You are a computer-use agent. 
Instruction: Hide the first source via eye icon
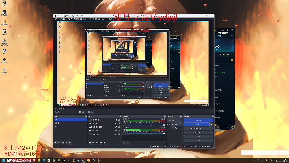[116, 120]
